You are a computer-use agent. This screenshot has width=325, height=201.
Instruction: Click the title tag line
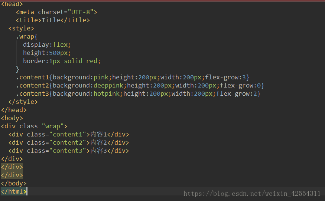click(x=53, y=20)
